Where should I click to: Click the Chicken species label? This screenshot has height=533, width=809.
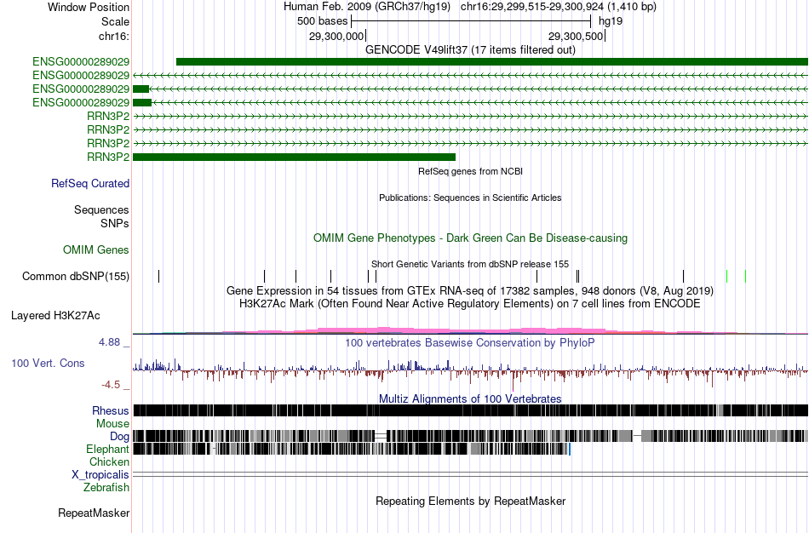(109, 461)
